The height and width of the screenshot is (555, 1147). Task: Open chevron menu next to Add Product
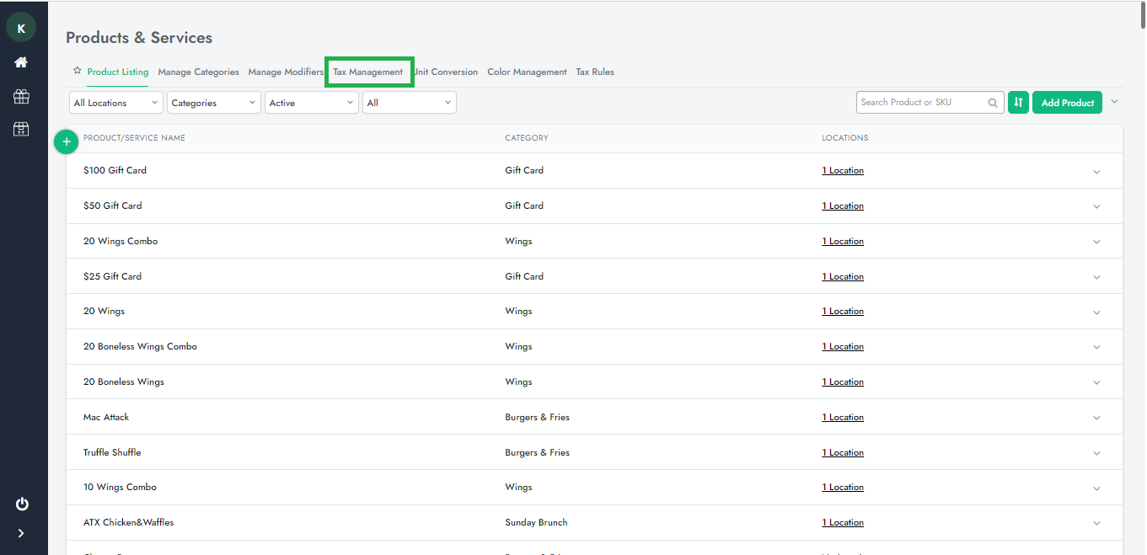coord(1114,102)
